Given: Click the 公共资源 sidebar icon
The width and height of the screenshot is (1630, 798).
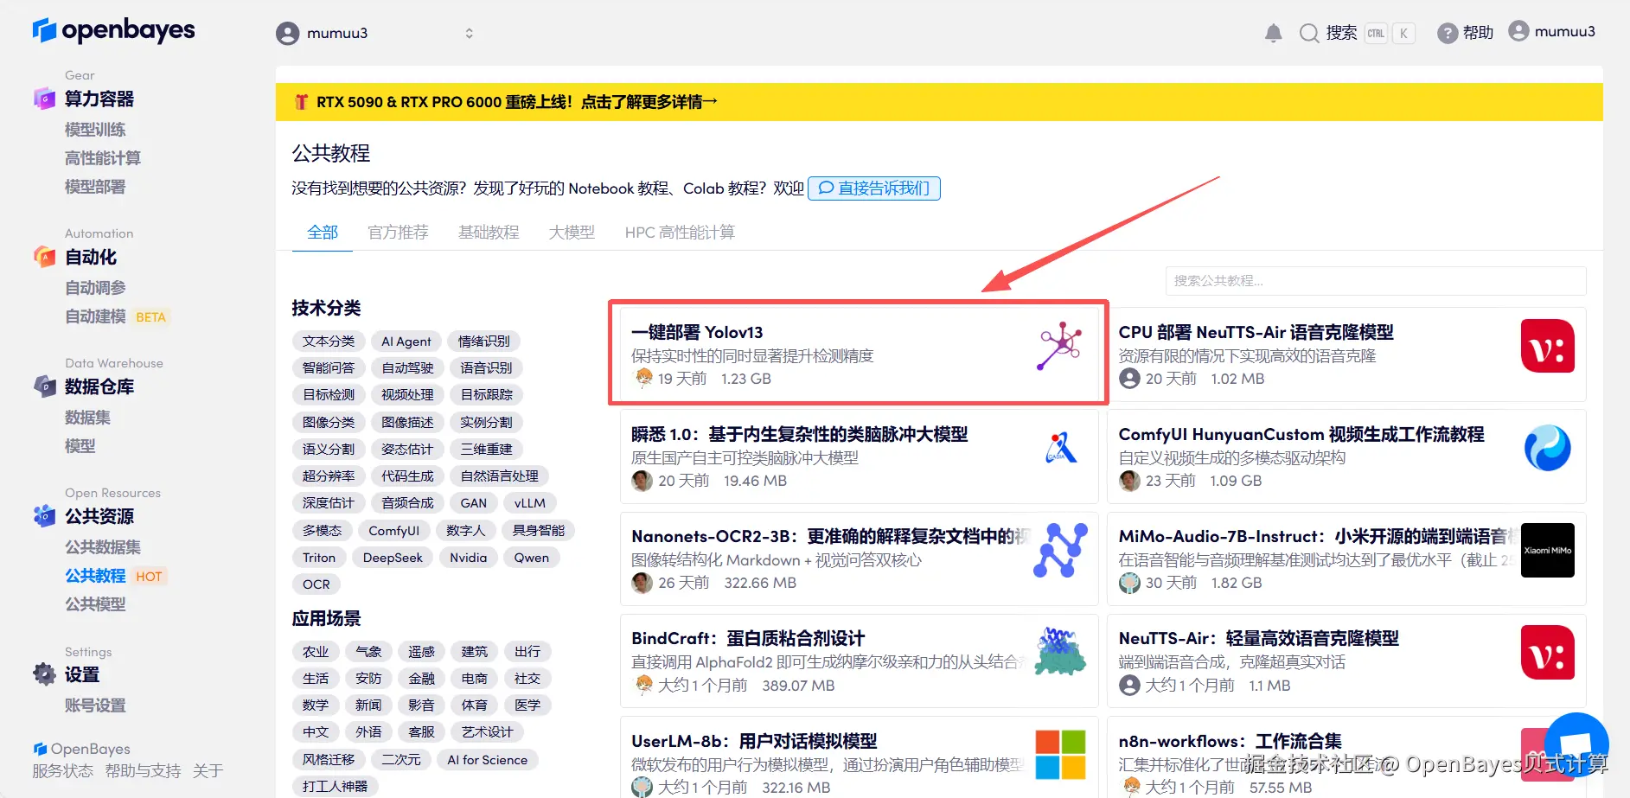Looking at the screenshot, I should pos(43,516).
